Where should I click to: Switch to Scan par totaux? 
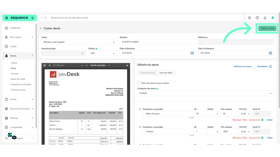click(x=147, y=73)
